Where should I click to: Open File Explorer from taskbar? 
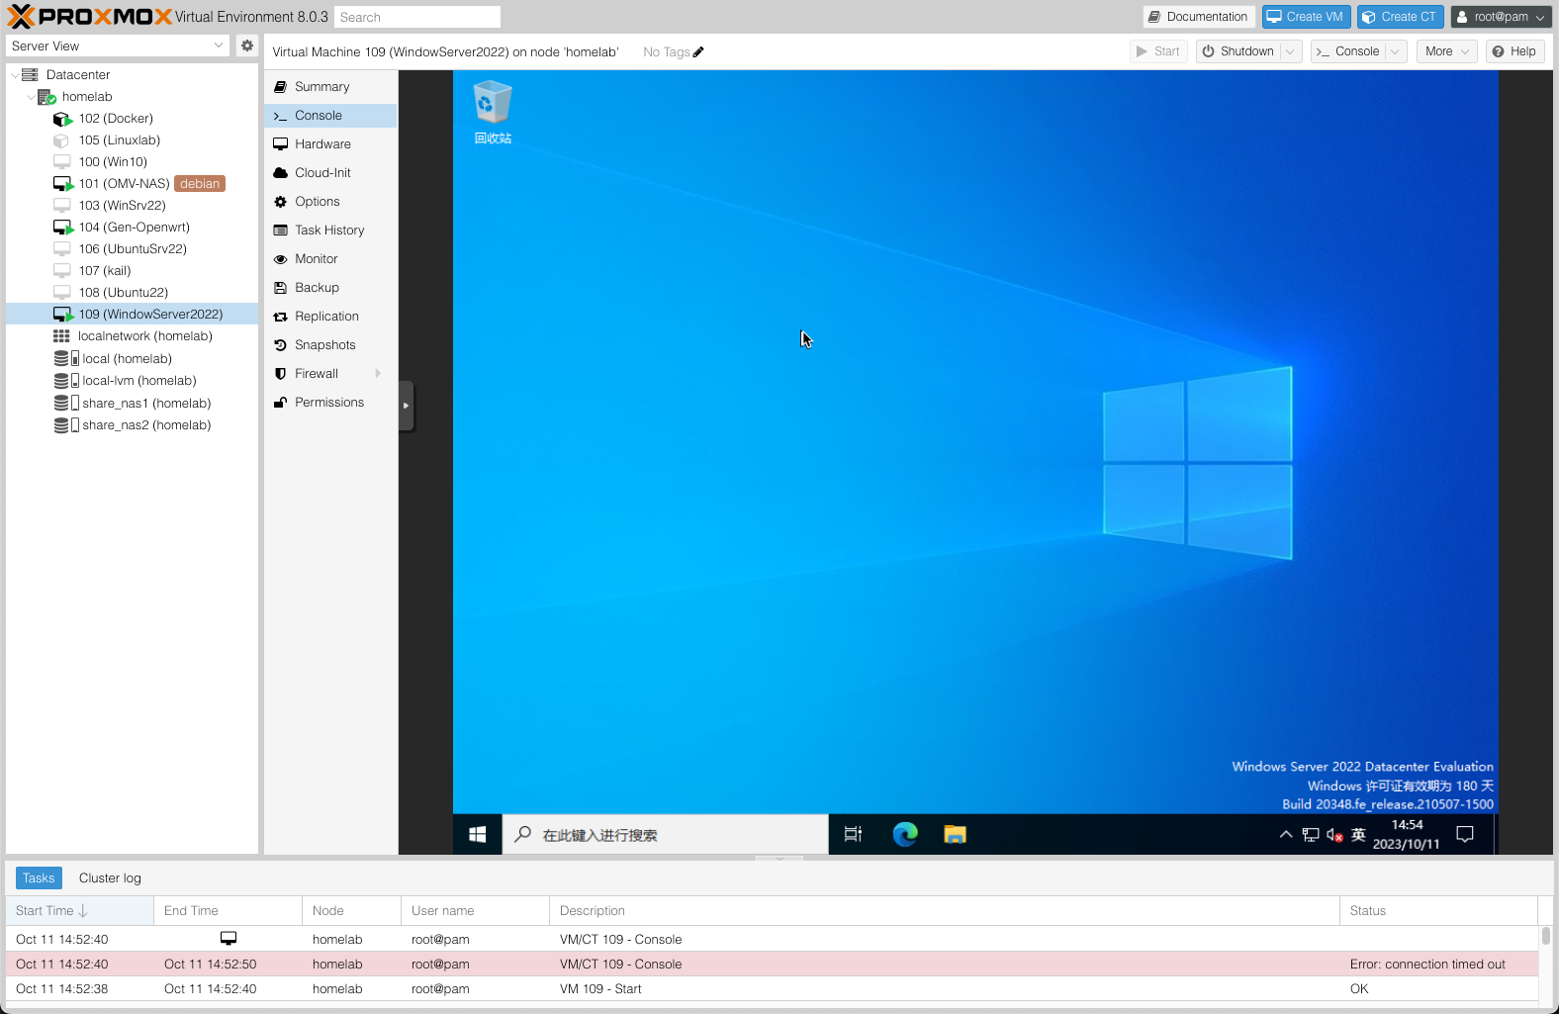pos(955,835)
